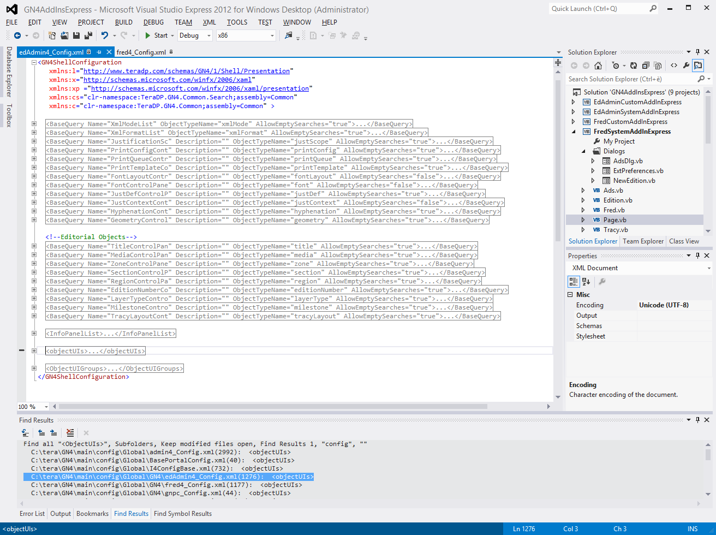Close the edAdmin4_Config.xml tab
This screenshot has width=716, height=535.
(x=109, y=52)
